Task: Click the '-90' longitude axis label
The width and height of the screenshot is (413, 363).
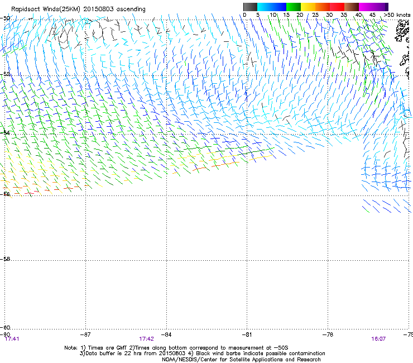Action: (x=5, y=335)
